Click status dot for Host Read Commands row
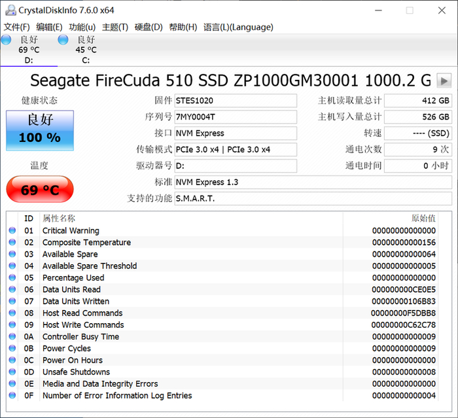The image size is (458, 418). pyautogui.click(x=12, y=313)
